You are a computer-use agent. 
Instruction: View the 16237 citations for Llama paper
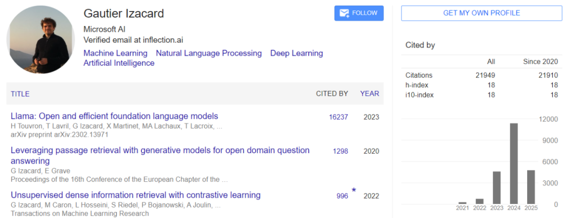click(x=338, y=117)
